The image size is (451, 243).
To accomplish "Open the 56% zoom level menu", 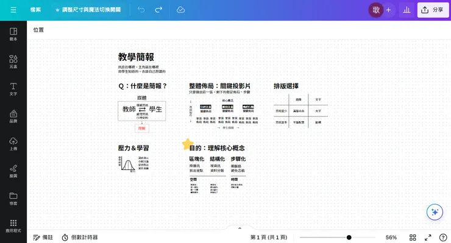I will pos(391,238).
